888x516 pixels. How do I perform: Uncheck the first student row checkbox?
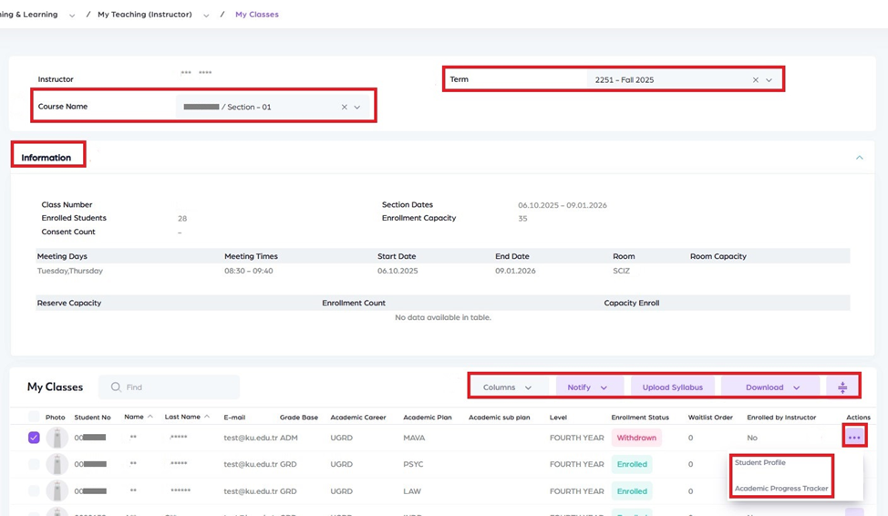34,438
